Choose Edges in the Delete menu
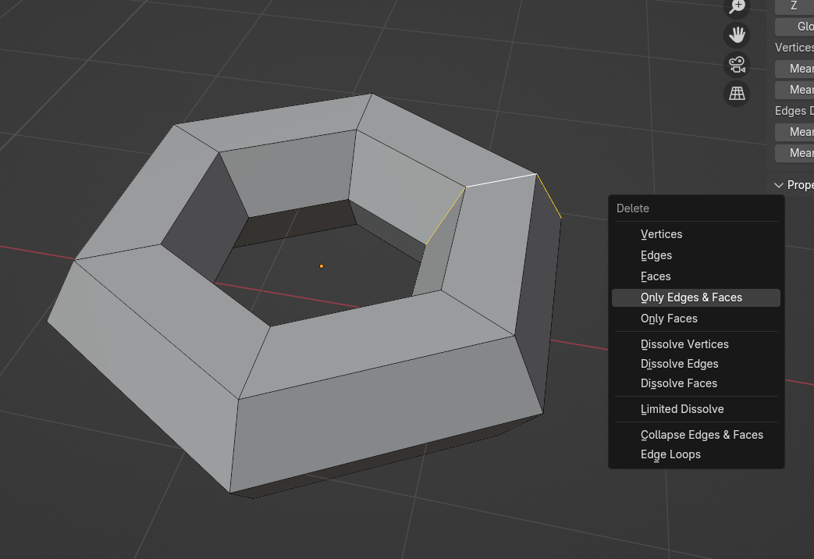The image size is (814, 559). [x=695, y=255]
